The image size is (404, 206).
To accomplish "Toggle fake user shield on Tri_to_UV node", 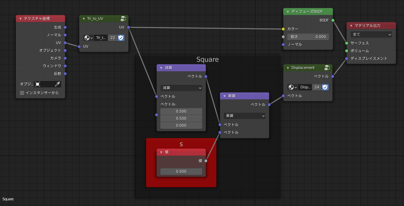I will tap(121, 38).
